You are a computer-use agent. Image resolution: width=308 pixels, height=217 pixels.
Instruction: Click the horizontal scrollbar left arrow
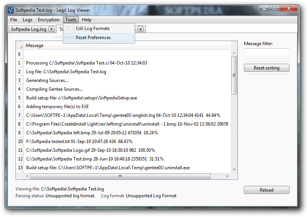[27, 176]
